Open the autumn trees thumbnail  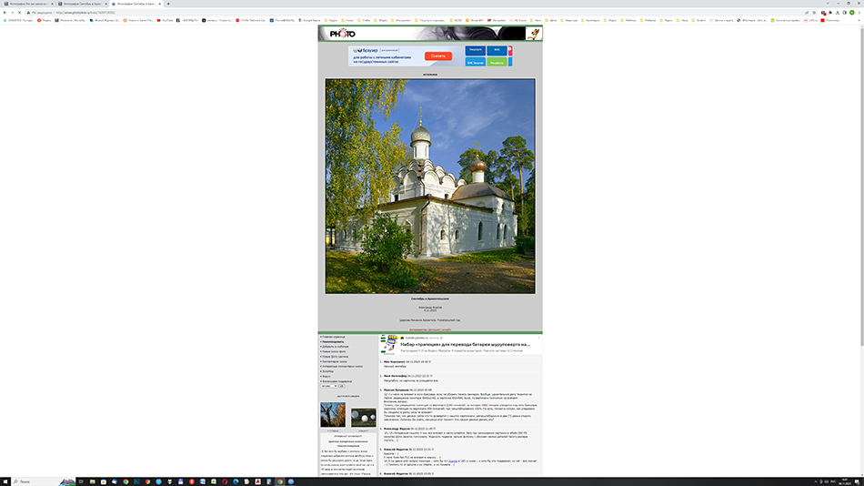tap(333, 415)
